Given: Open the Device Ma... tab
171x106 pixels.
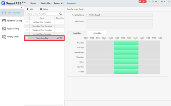Looking at the screenshot, I should (x=46, y=3).
